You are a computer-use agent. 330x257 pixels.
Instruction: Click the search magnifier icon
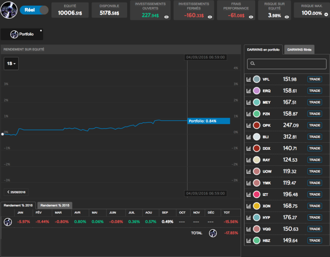(253, 64)
